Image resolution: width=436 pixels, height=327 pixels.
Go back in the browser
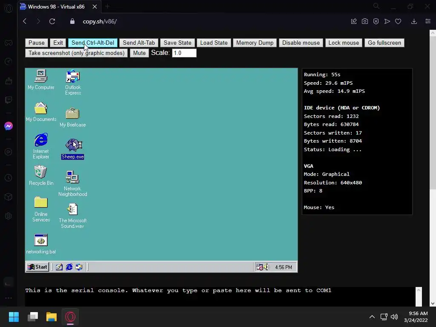25,21
